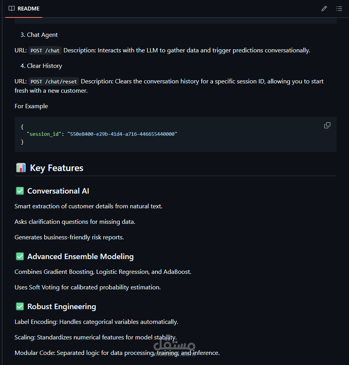
Task: Click the bar chart emoji by Key Features
Action: coord(21,168)
